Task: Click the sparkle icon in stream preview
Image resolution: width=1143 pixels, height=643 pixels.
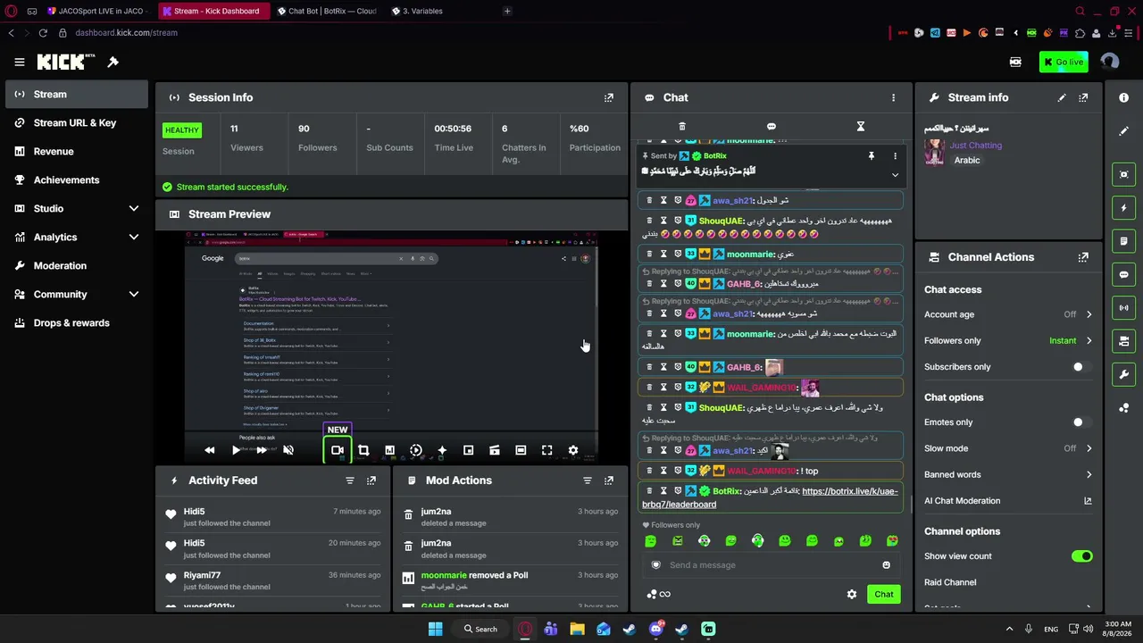Action: click(442, 450)
